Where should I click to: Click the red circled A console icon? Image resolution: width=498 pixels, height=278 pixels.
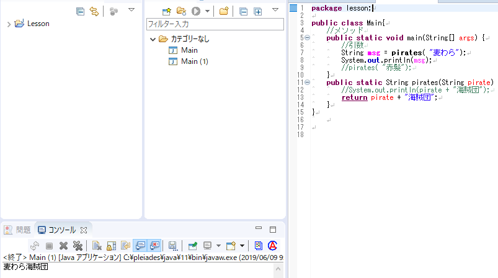[272, 246]
